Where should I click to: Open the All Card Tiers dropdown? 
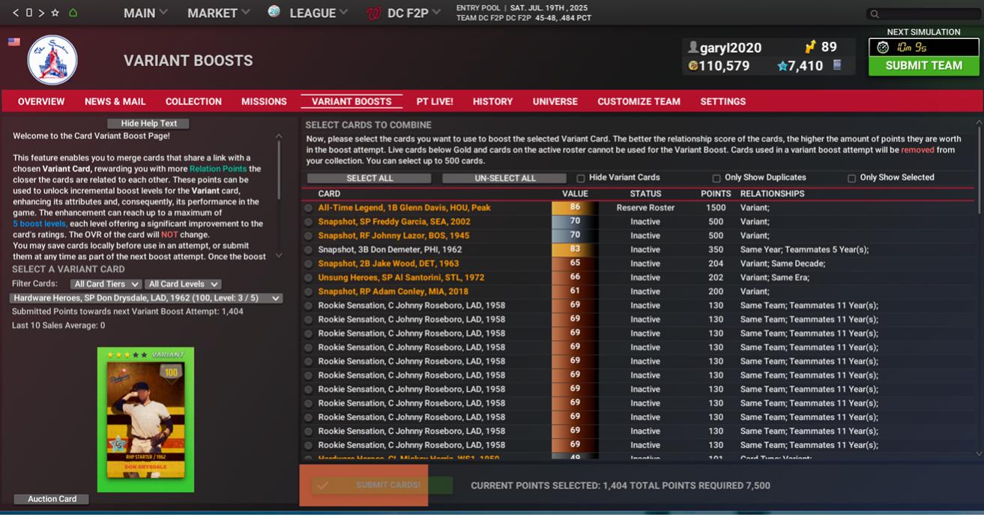coord(106,284)
